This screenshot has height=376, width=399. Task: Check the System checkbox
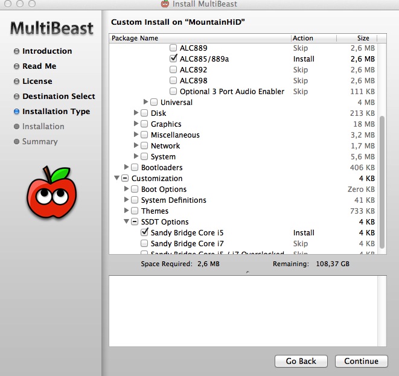click(x=144, y=156)
